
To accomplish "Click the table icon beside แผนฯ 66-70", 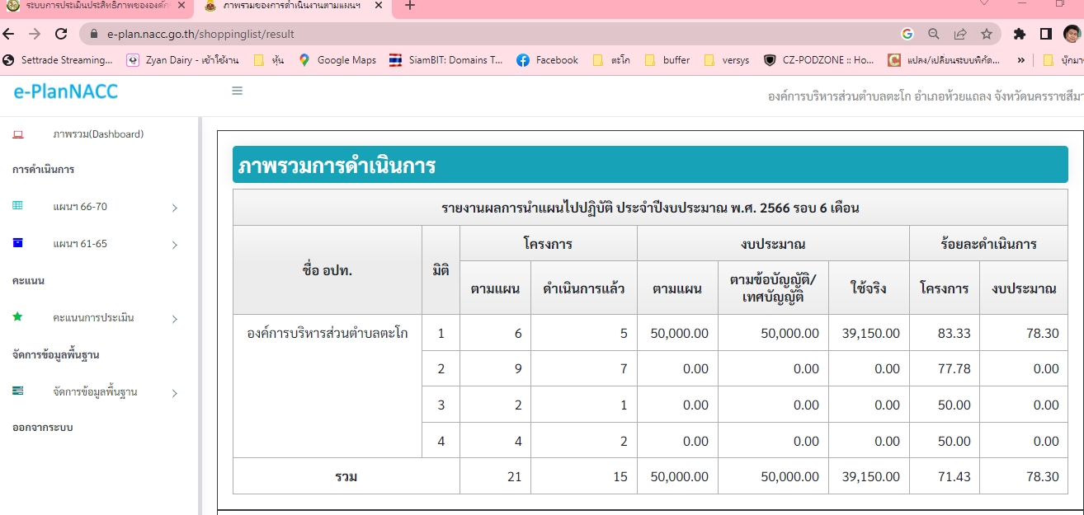I will 18,206.
